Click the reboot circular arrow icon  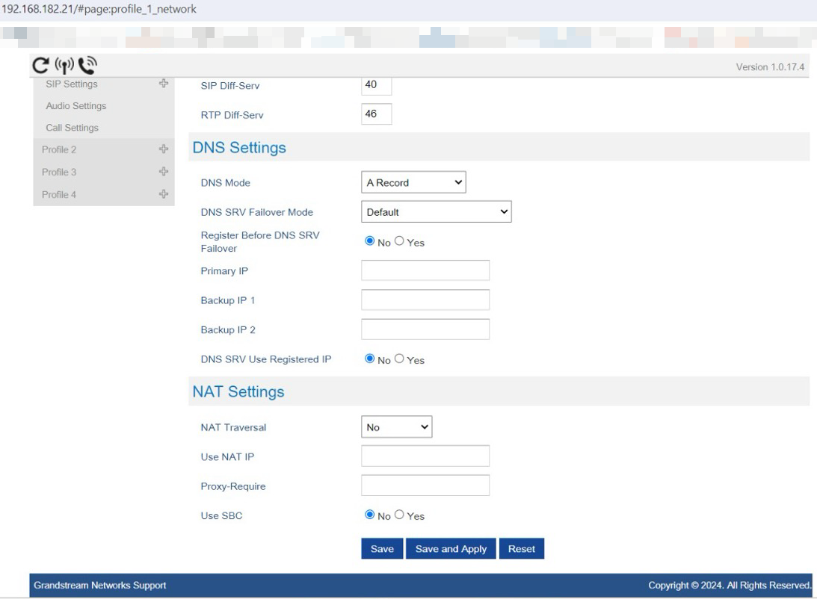[x=42, y=66]
